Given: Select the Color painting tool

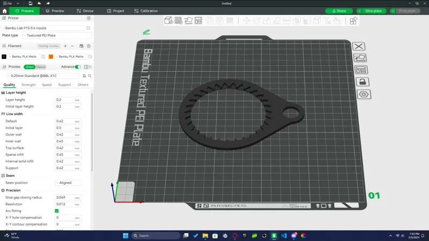Looking at the screenshot, I should (x=337, y=20).
